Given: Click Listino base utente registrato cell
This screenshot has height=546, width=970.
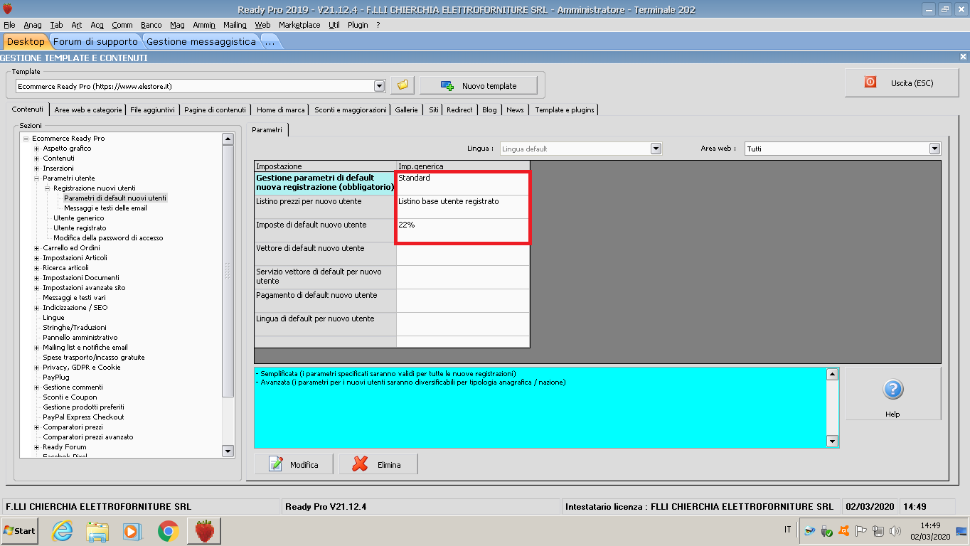Looking at the screenshot, I should tap(463, 207).
